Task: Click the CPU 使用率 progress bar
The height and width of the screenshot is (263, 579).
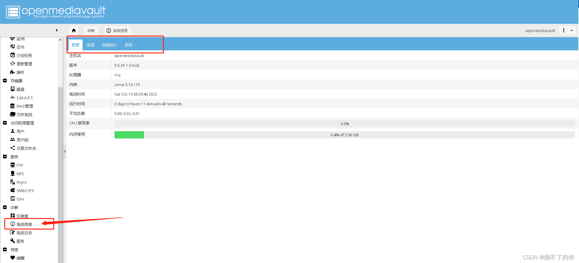Action: (x=345, y=124)
